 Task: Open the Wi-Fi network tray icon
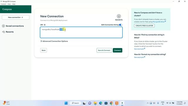coord(167,103)
